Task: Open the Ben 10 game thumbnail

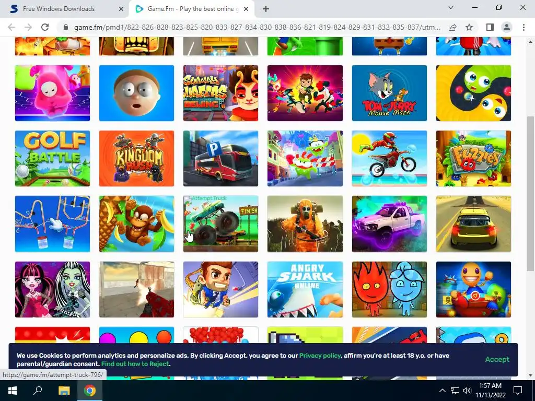Action: [x=305, y=93]
